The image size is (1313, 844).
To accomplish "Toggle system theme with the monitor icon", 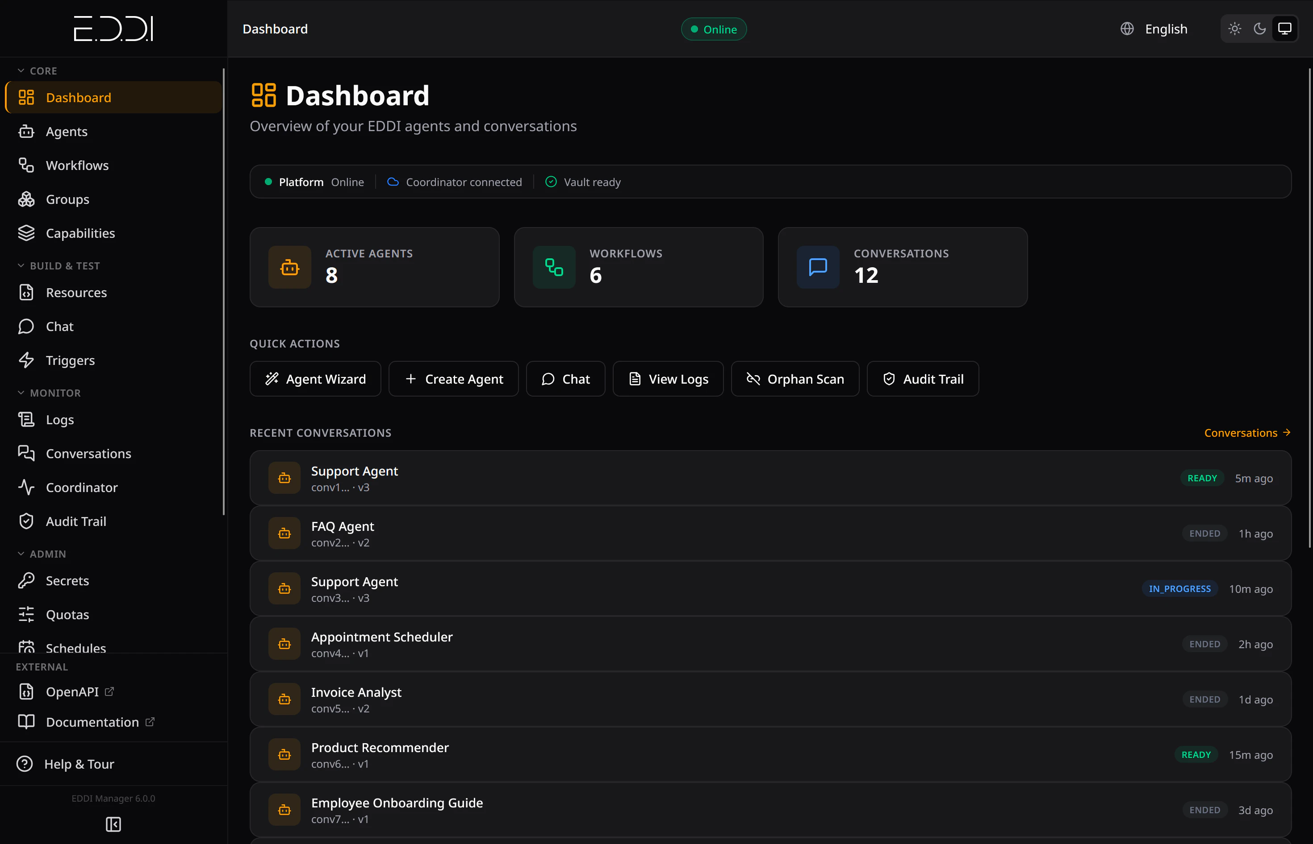I will [1284, 29].
